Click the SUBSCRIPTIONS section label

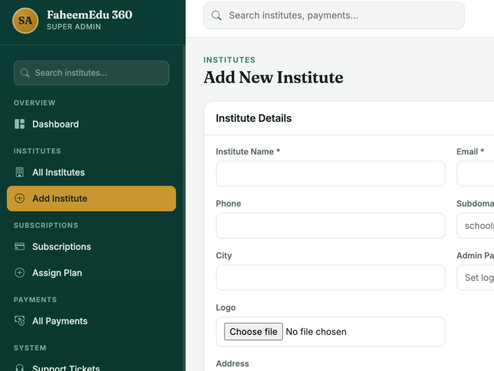tap(46, 225)
